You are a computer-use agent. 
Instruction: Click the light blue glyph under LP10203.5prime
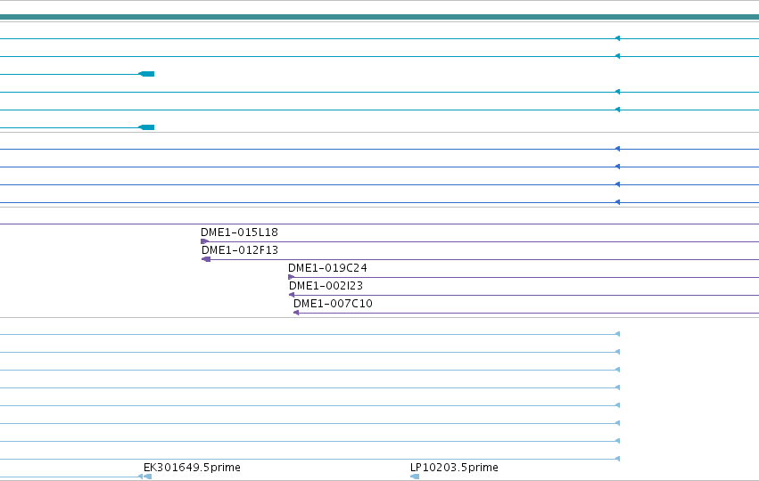click(415, 477)
